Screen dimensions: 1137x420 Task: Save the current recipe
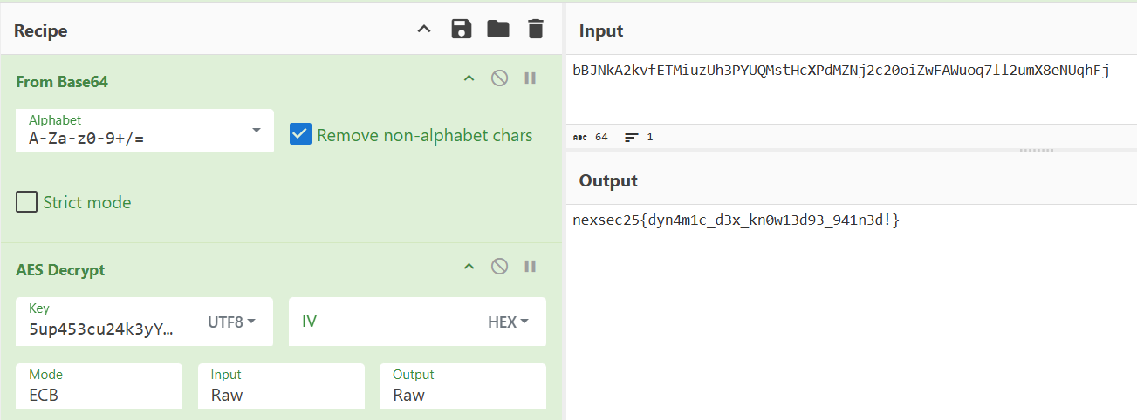(461, 30)
